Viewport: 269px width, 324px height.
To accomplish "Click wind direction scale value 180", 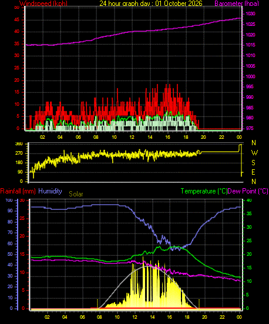I will click(x=19, y=163).
